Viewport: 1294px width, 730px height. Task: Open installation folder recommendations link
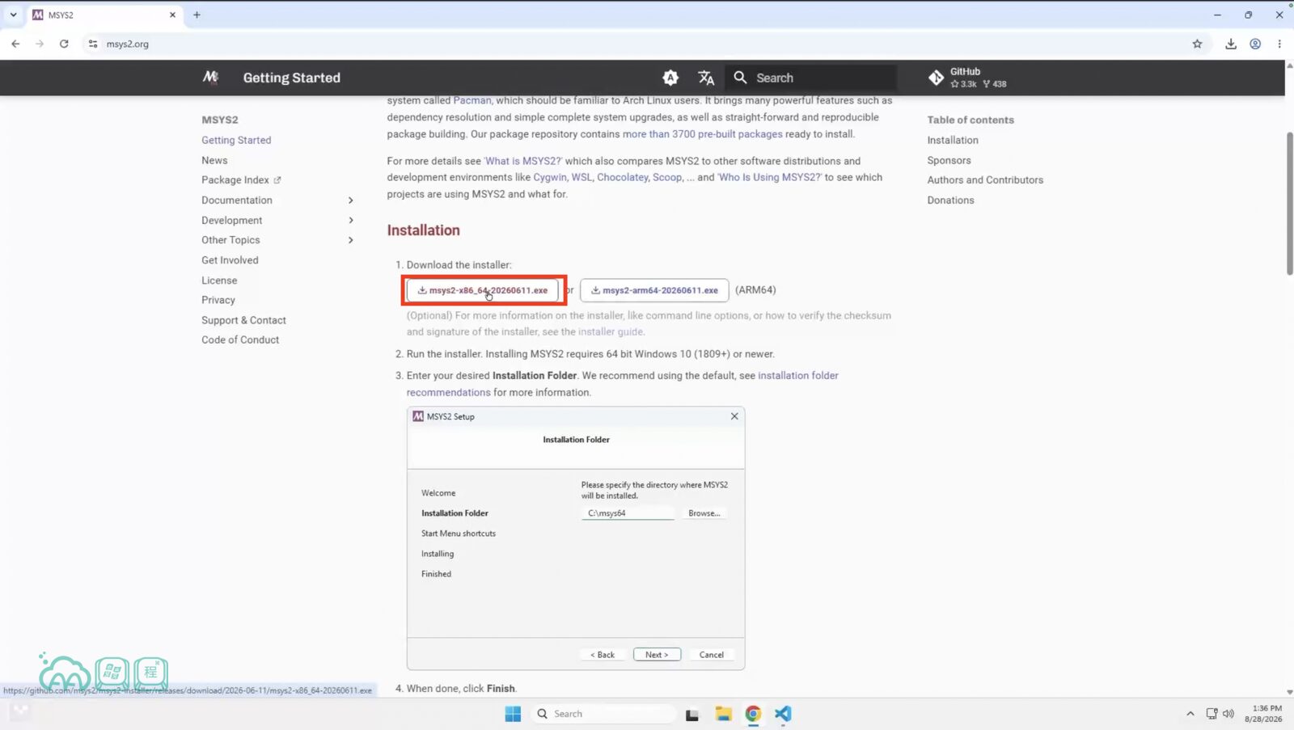(623, 384)
